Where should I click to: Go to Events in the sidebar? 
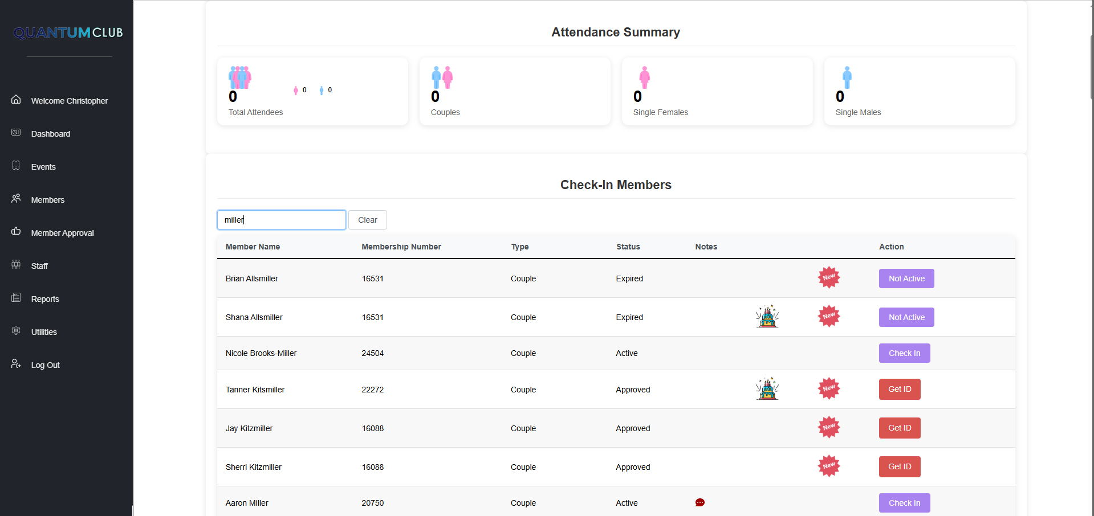[x=43, y=167]
